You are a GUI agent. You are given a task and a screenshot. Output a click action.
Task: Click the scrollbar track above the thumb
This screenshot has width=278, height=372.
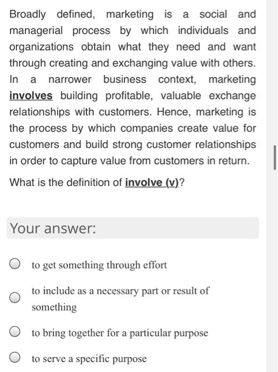click(275, 72)
